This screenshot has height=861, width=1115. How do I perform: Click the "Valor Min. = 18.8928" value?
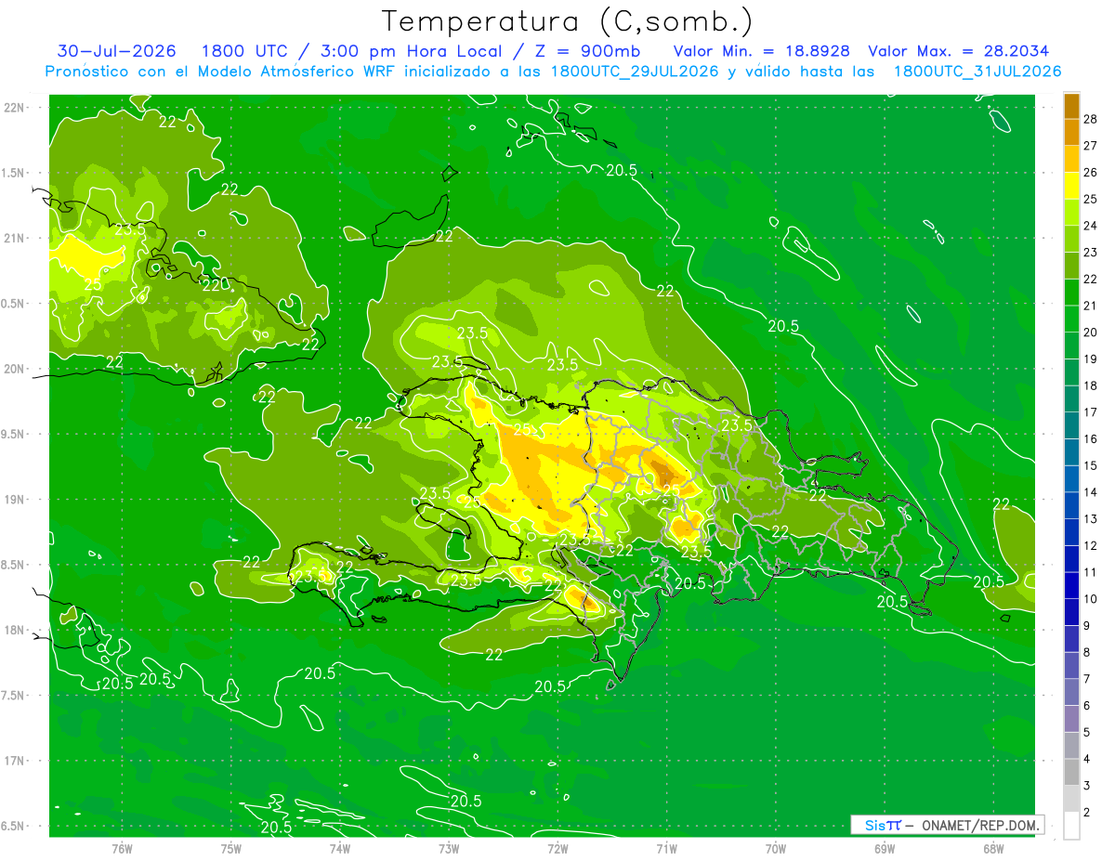point(762,51)
